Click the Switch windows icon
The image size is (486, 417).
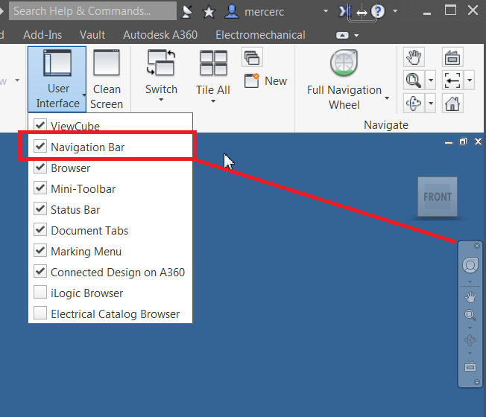161,63
